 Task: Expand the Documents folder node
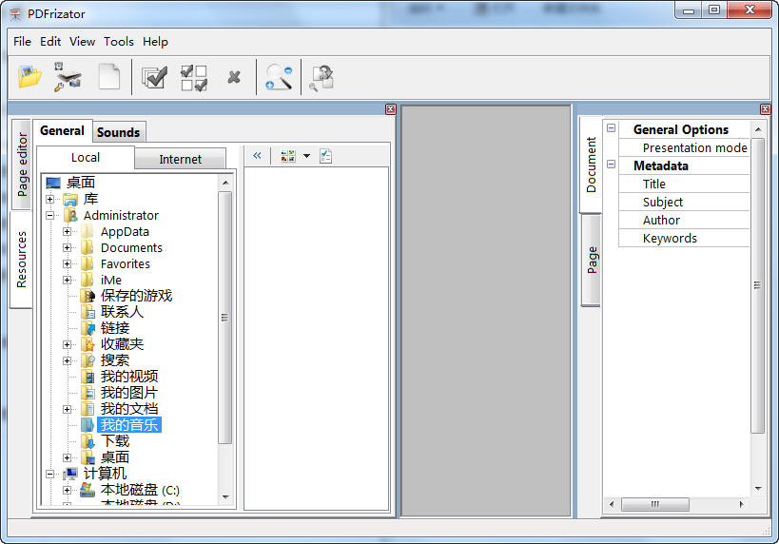tap(68, 248)
